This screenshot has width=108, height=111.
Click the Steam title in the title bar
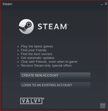[x=7, y=4]
